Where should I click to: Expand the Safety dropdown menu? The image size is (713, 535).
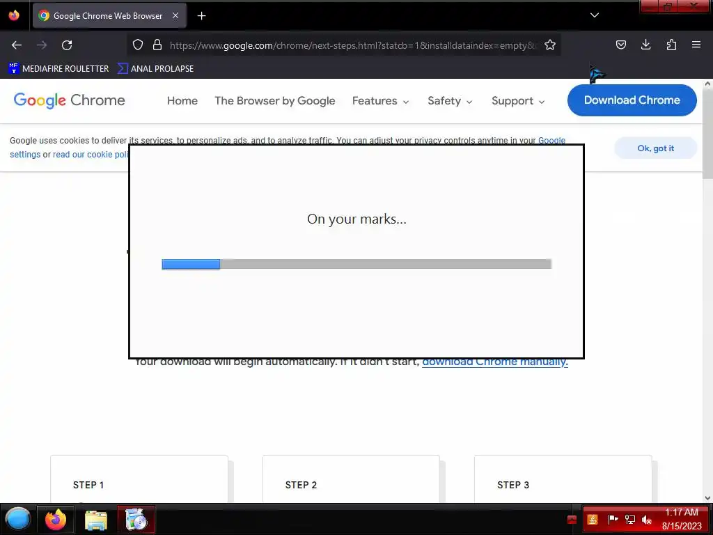(x=450, y=101)
